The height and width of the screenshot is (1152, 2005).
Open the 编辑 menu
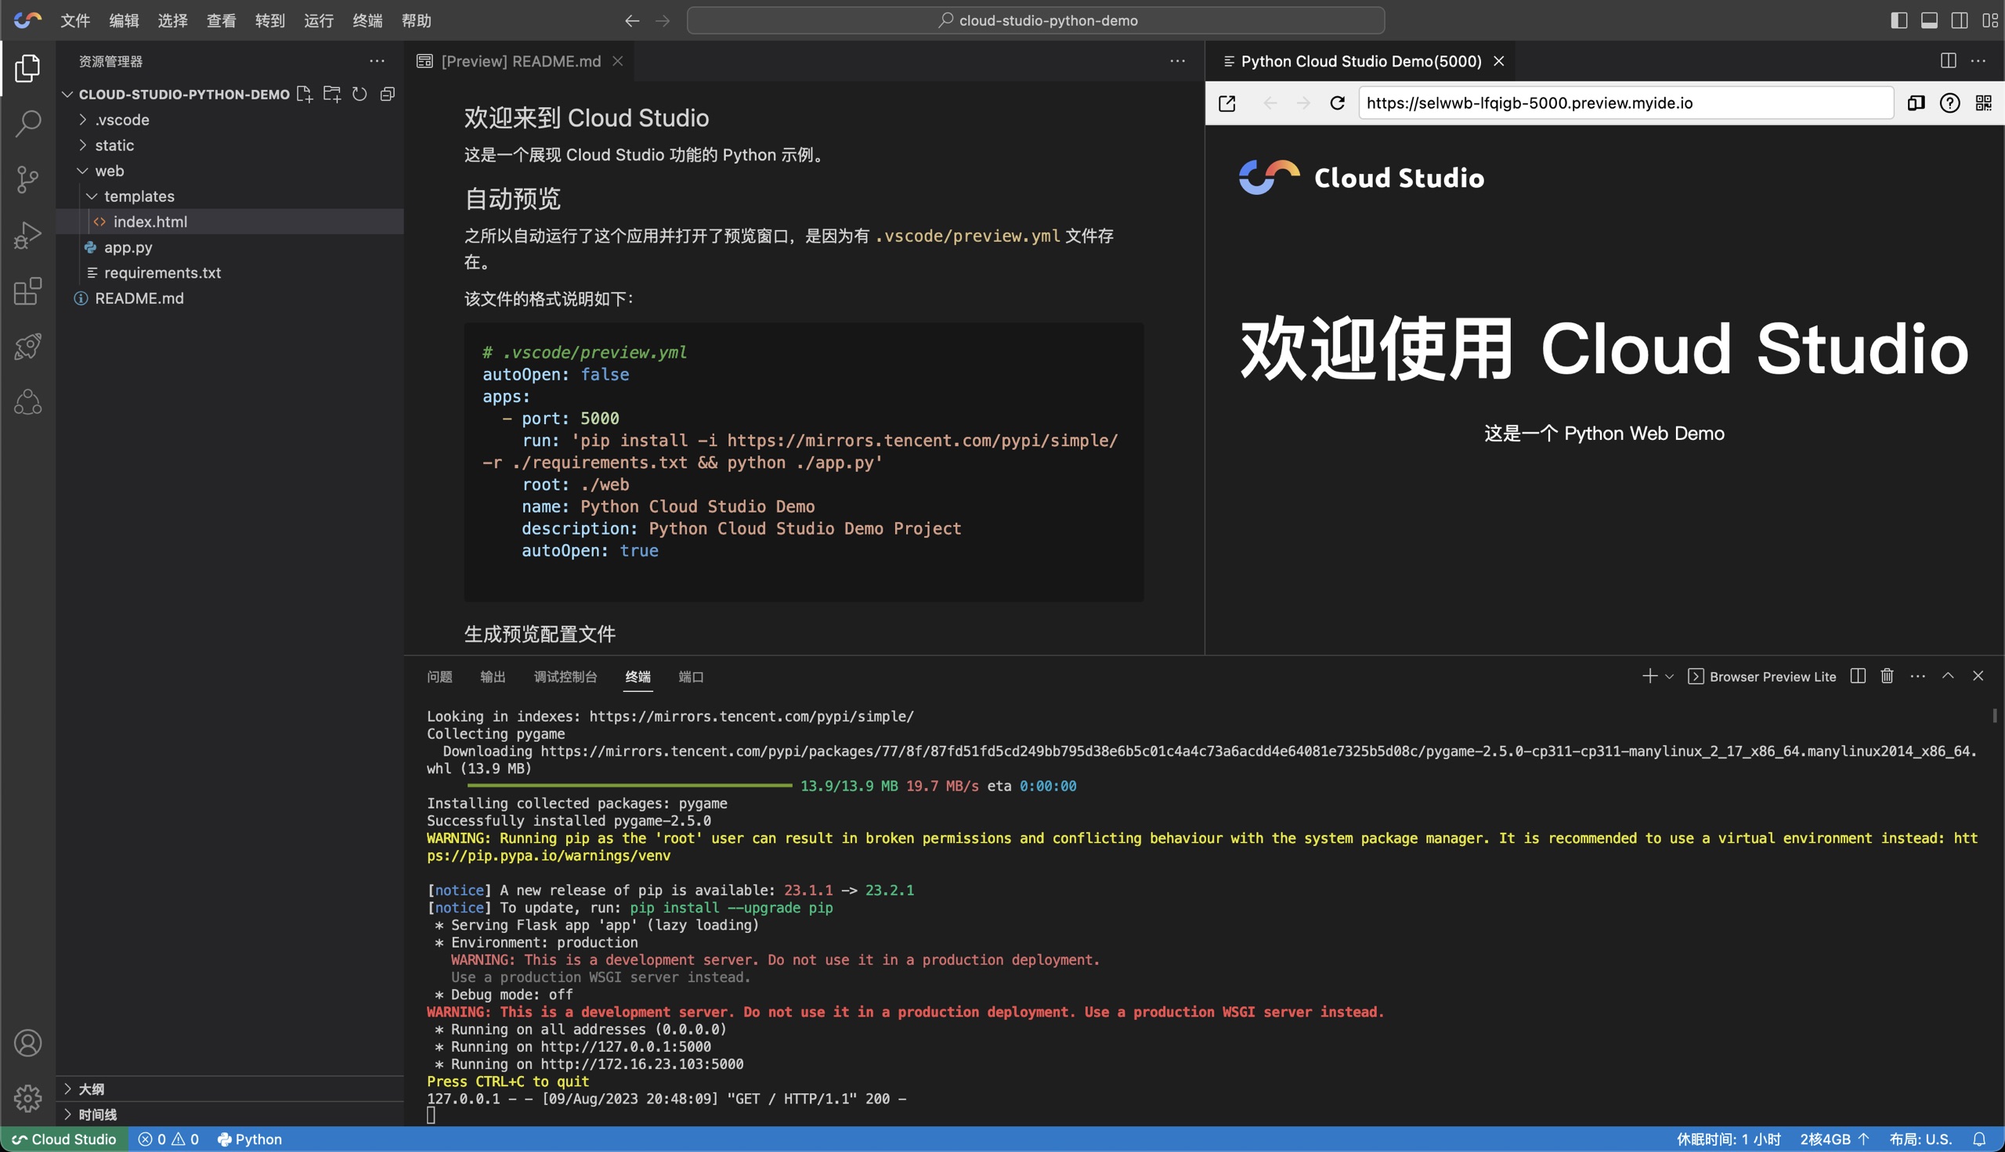[x=124, y=20]
